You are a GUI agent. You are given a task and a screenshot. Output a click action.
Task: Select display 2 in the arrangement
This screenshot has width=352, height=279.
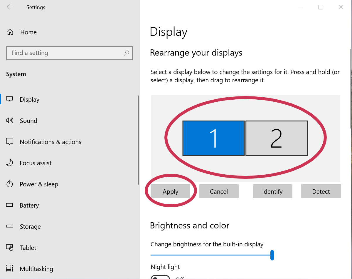(x=276, y=138)
